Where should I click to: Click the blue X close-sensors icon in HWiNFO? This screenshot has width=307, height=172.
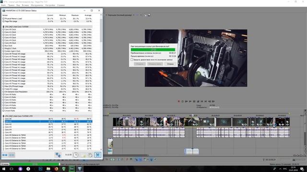tap(98, 155)
